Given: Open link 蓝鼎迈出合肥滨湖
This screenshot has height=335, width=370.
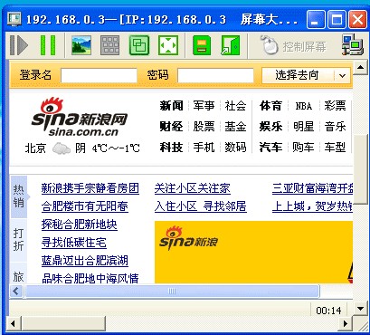Looking at the screenshot, I should pos(85,261).
